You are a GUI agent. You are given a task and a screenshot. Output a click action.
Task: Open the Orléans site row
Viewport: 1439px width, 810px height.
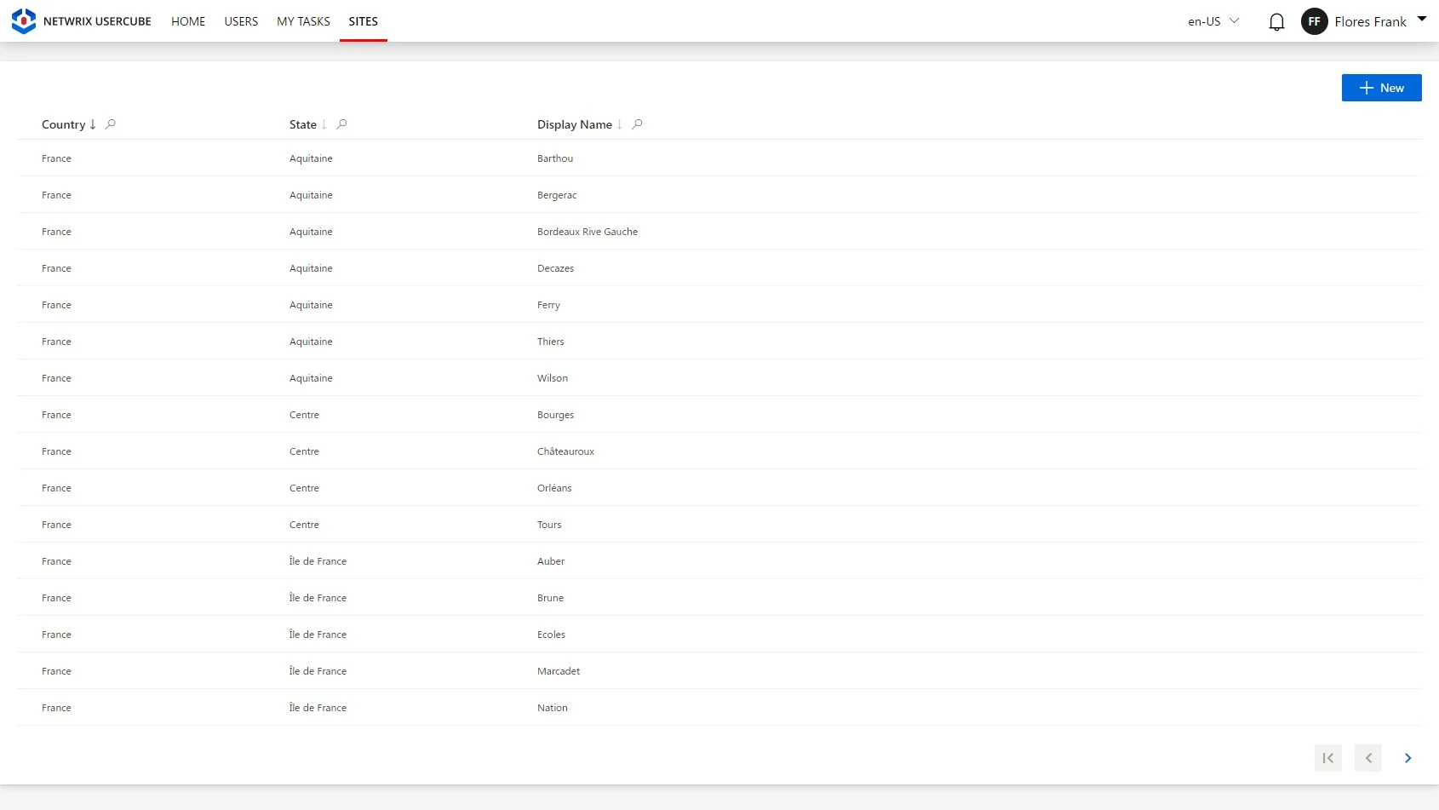(719, 488)
